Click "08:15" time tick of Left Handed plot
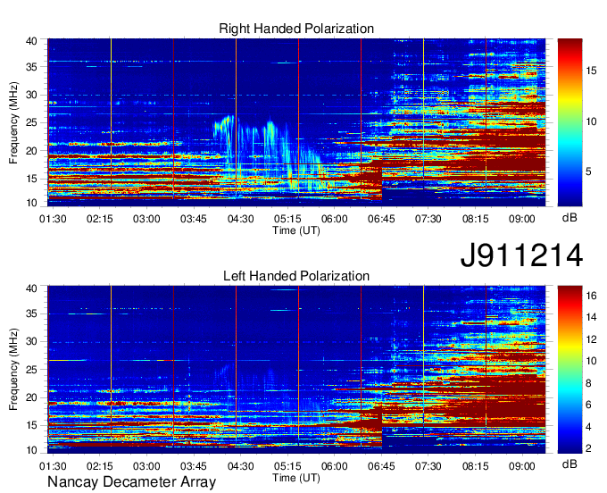 [x=475, y=466]
